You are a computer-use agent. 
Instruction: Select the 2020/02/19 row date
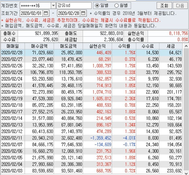(x=12, y=98)
